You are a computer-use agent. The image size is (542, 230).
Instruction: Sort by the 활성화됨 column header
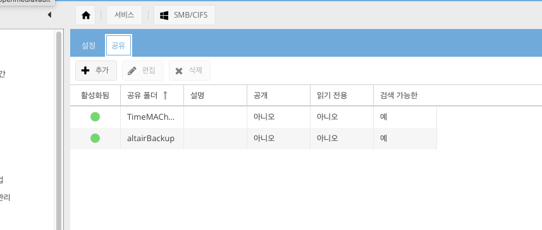tap(95, 95)
